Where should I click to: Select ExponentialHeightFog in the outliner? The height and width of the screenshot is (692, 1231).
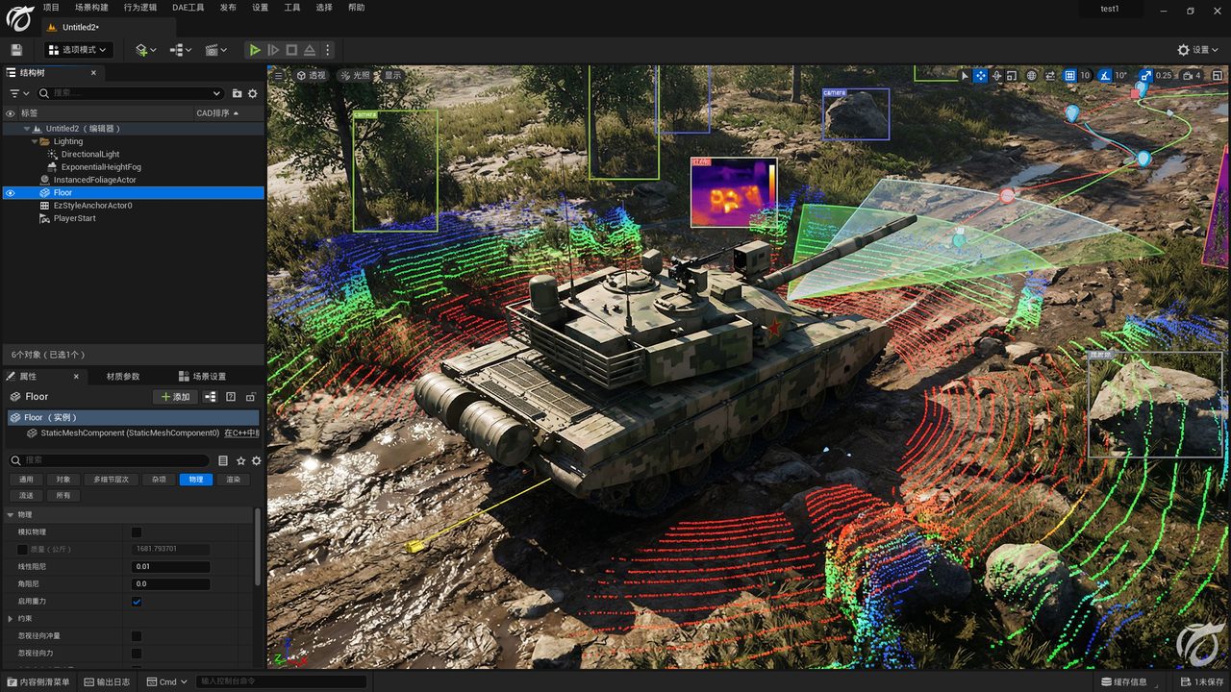pos(101,167)
